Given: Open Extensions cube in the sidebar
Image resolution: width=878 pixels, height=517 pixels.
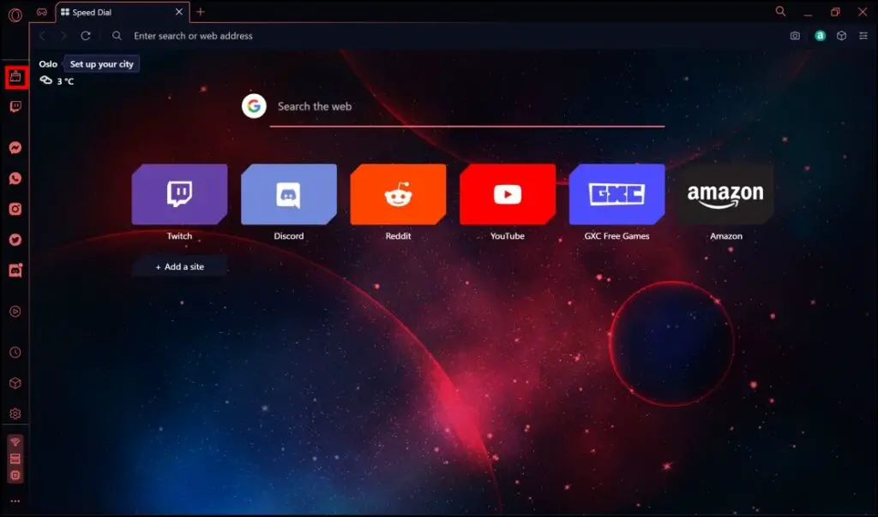Looking at the screenshot, I should (15, 383).
